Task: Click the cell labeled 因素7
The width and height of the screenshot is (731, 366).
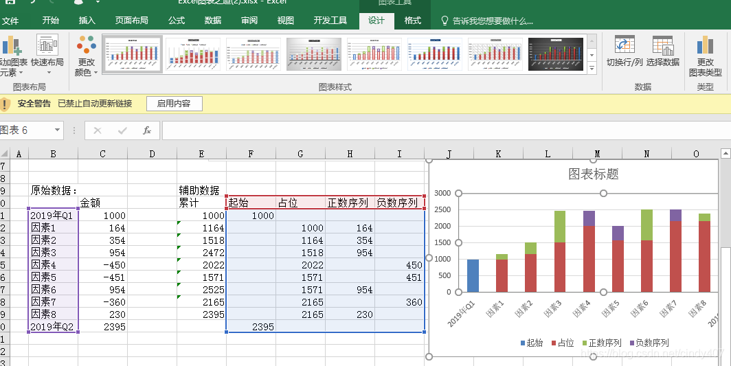Action: [53, 302]
